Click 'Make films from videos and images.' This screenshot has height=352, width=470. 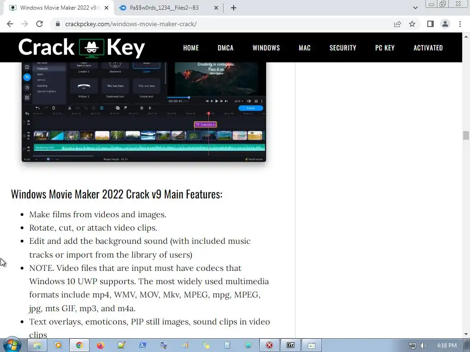(x=98, y=214)
